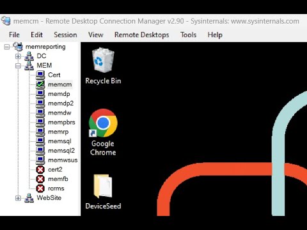Click the memreporting file icon
The height and width of the screenshot is (230, 307).
[x=18, y=47]
